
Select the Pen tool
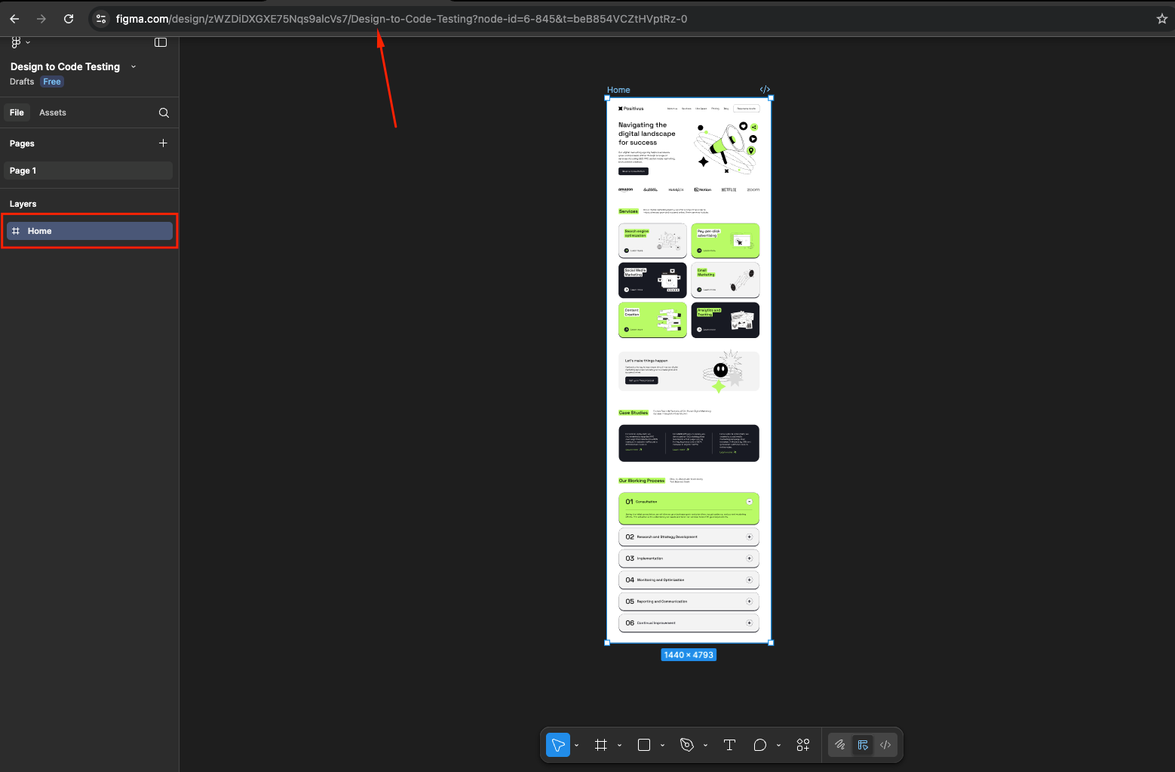688,745
